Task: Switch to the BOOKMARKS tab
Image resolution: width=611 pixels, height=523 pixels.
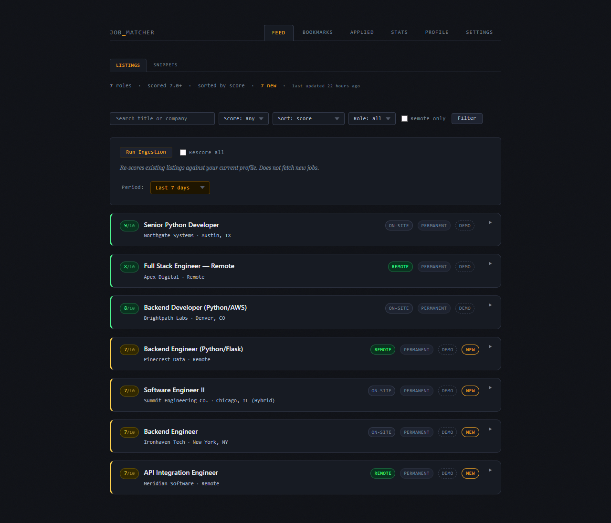Action: pyautogui.click(x=317, y=32)
